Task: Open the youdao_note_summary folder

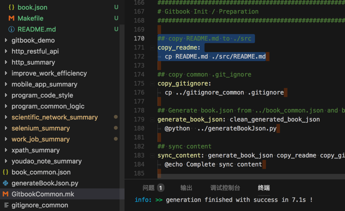Action: point(46,161)
